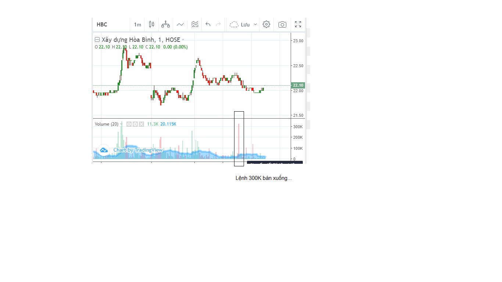Click the Lưu cloud save button
502x282 pixels.
pos(240,25)
